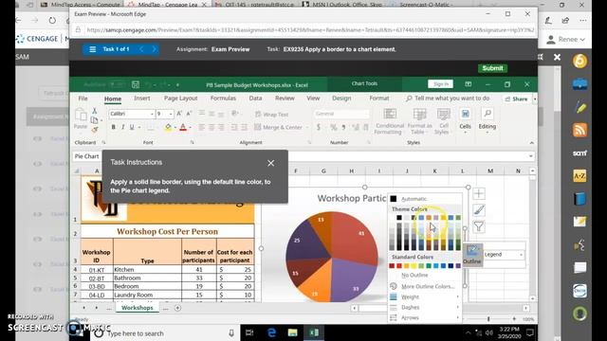607x341 pixels.
Task: Toggle Wrap Text in Alignment group
Action: coord(272,114)
